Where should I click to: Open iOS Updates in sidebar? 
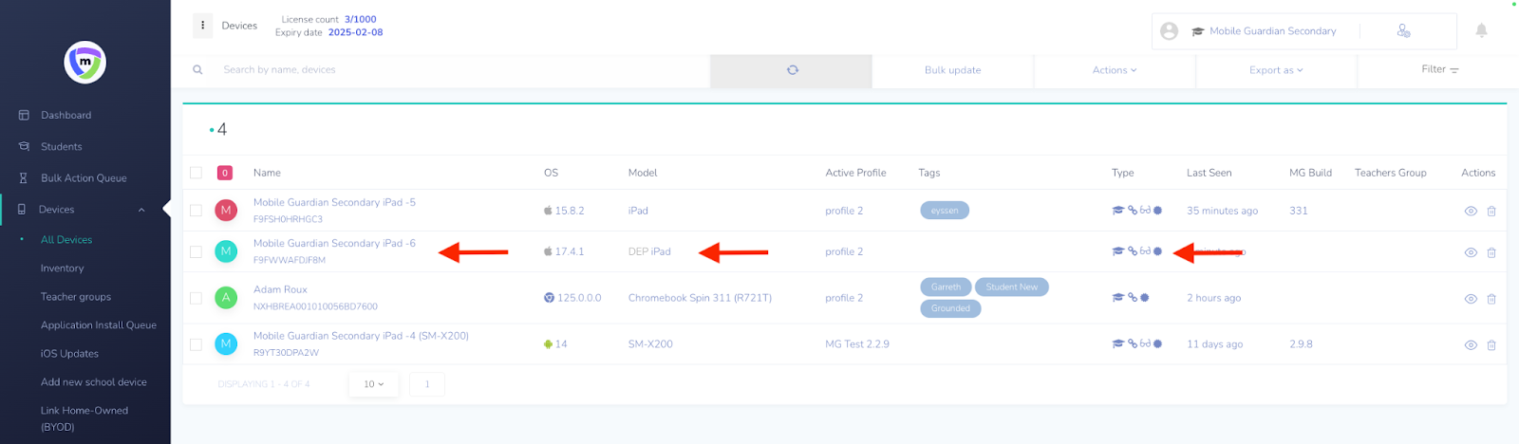69,354
